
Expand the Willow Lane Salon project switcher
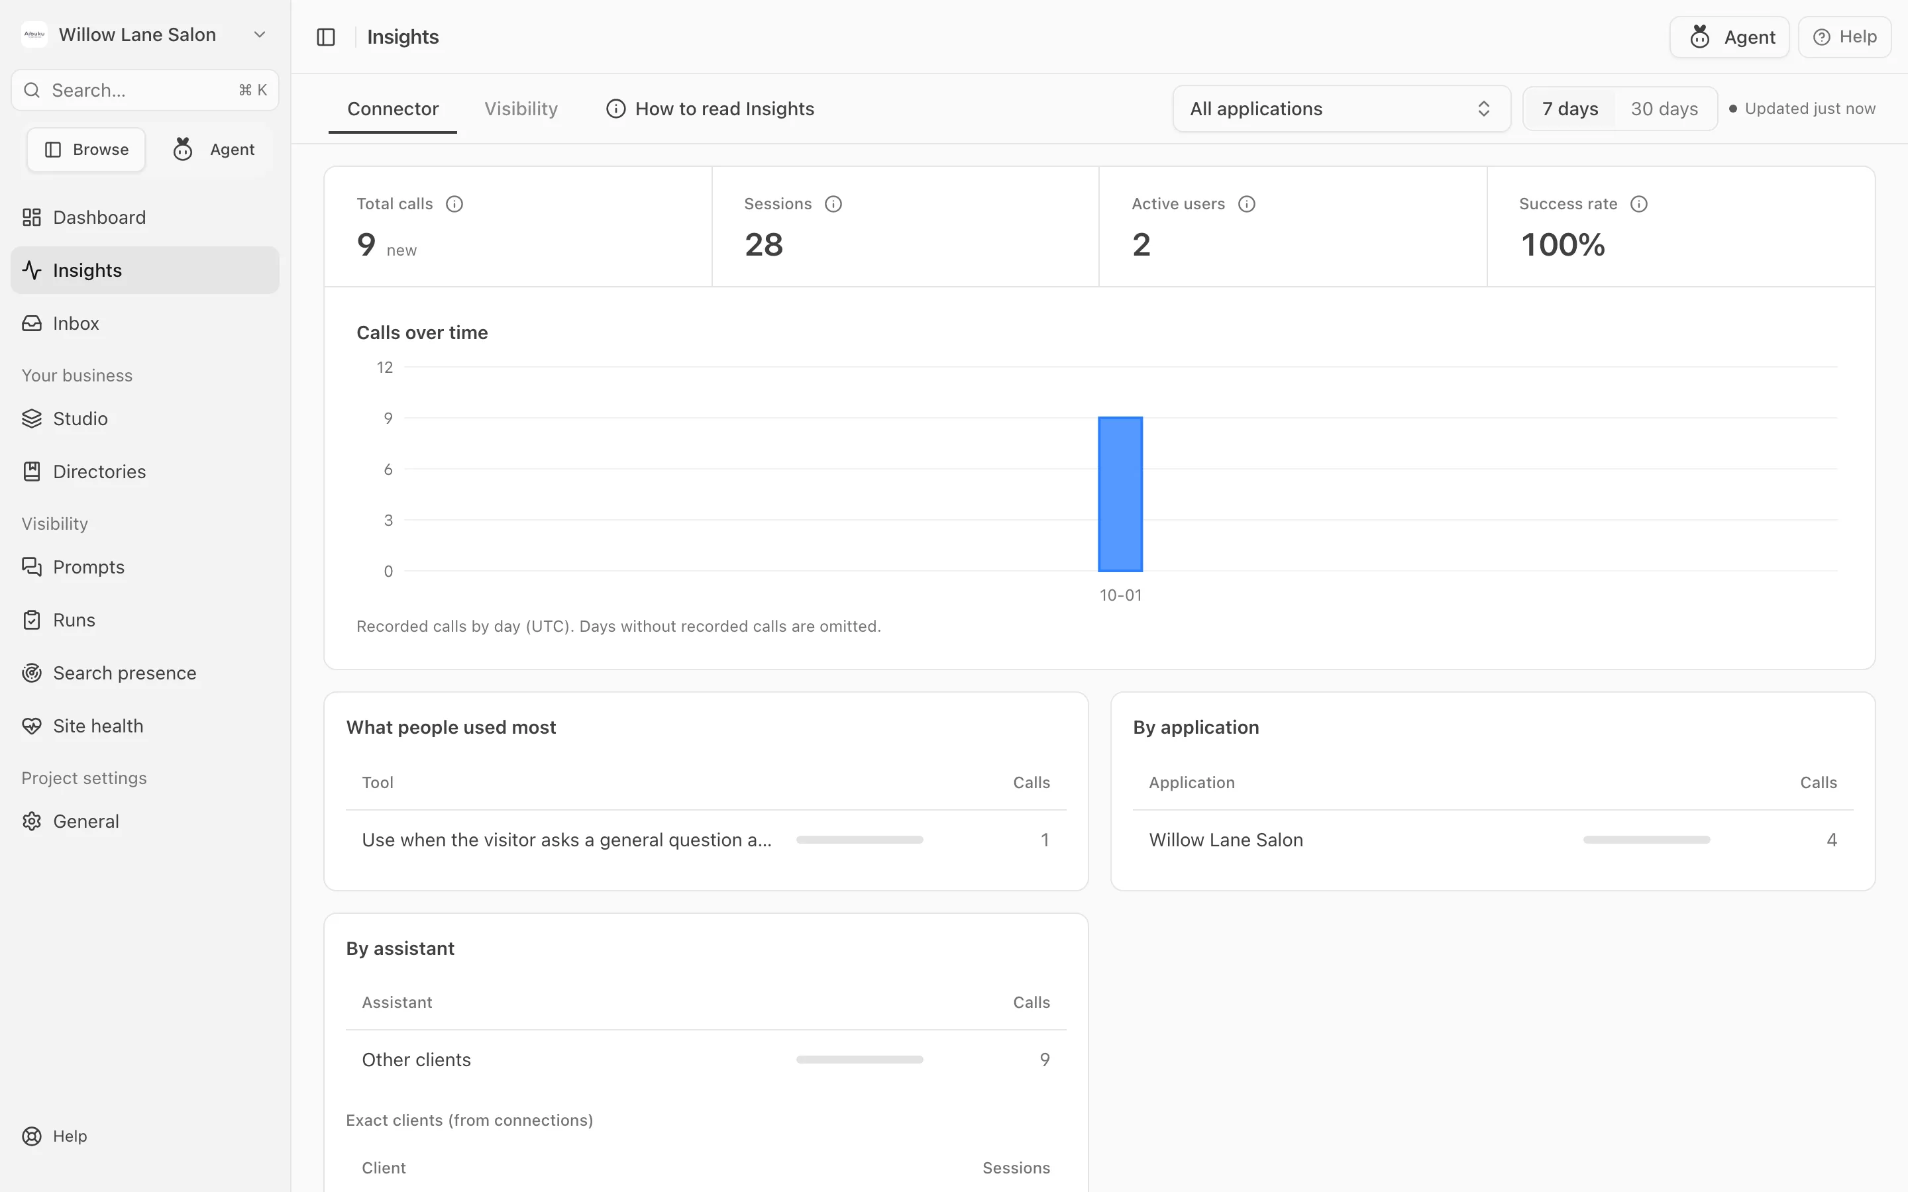tap(145, 34)
